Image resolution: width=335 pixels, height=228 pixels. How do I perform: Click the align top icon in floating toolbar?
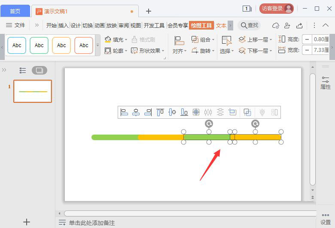(x=160, y=112)
